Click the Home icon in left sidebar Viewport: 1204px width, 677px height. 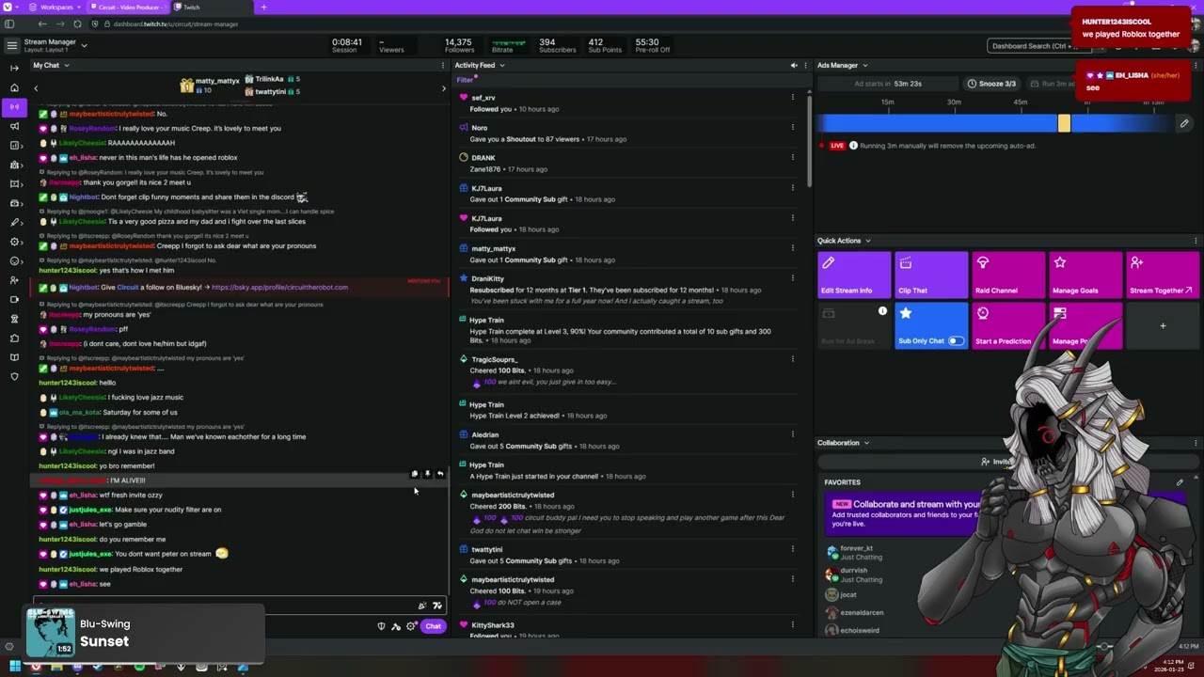click(14, 87)
